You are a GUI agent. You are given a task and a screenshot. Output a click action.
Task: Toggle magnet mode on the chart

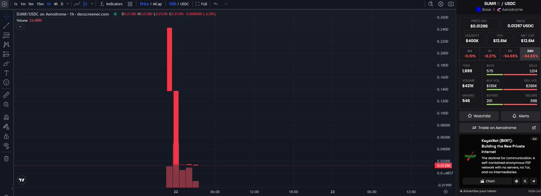pyautogui.click(x=6, y=117)
